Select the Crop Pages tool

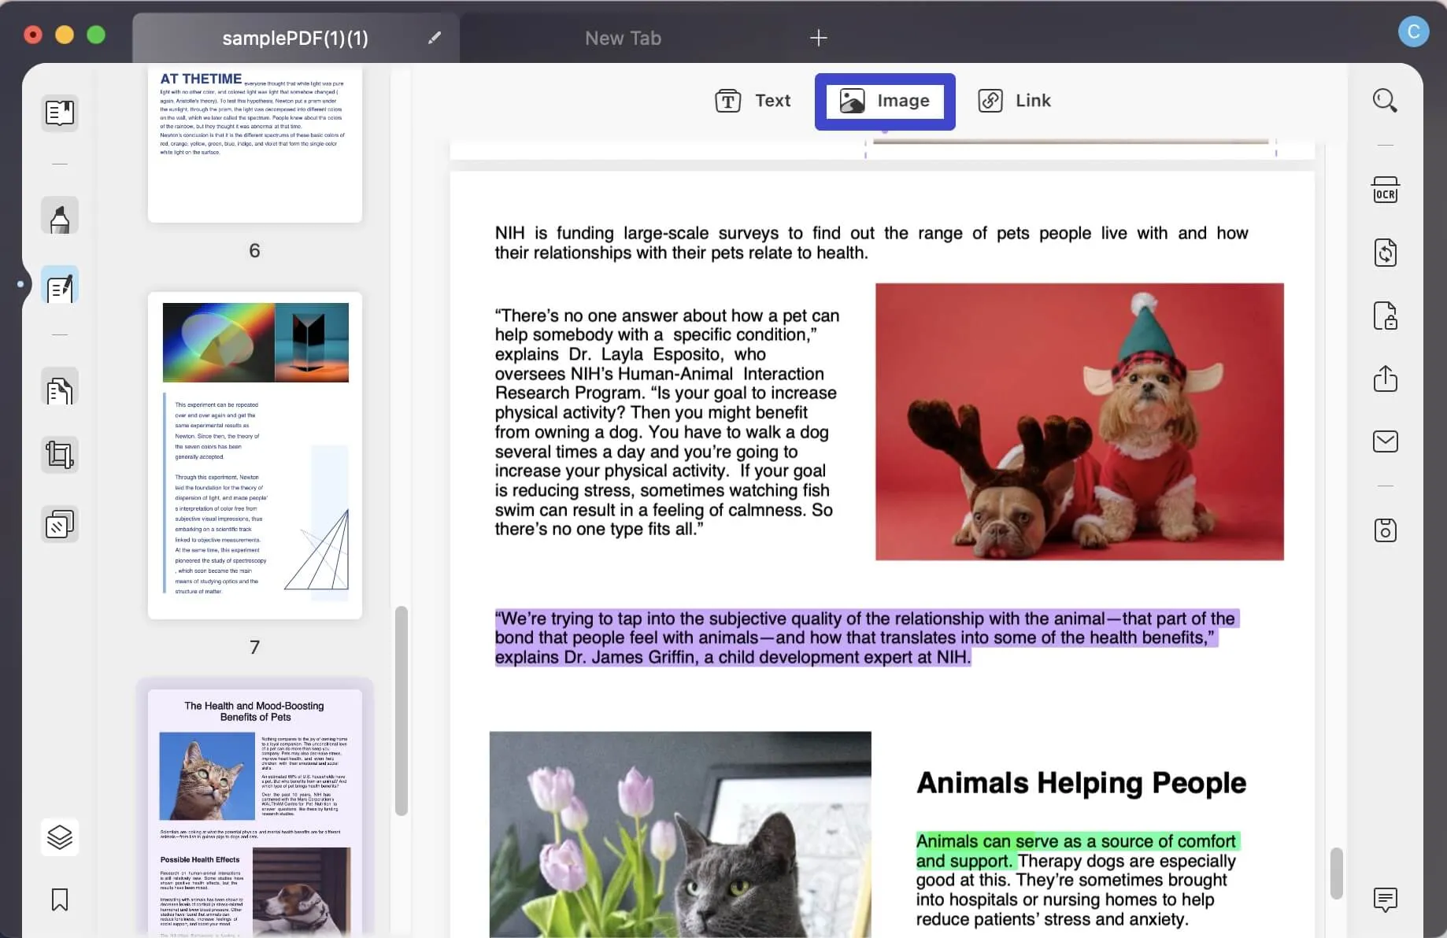click(x=60, y=455)
